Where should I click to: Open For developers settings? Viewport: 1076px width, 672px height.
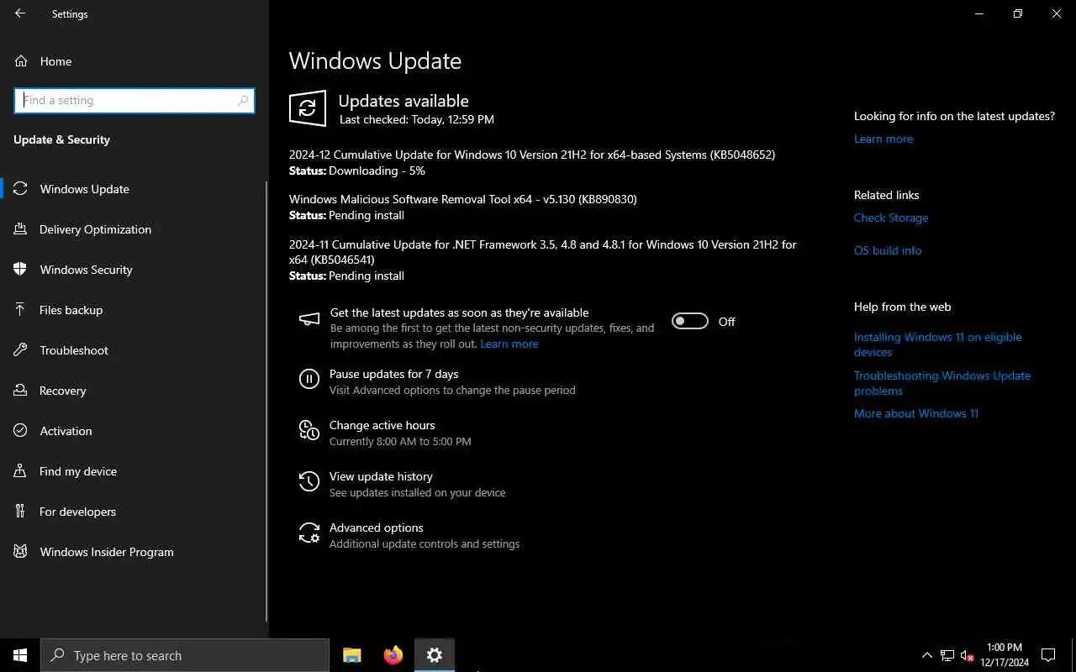pos(133,512)
